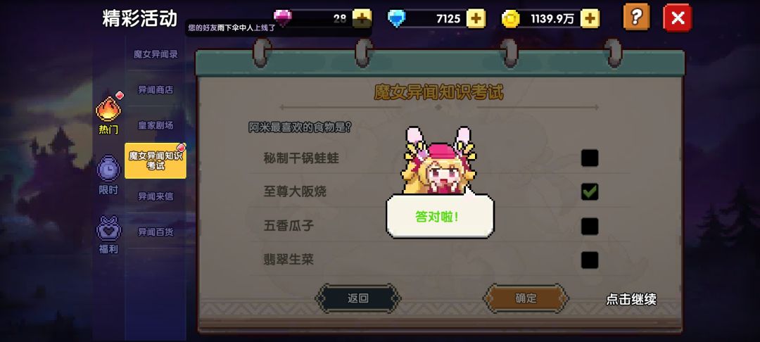Image resolution: width=760 pixels, height=342 pixels.
Task: Click the blue diamond currency icon
Action: pos(396,18)
